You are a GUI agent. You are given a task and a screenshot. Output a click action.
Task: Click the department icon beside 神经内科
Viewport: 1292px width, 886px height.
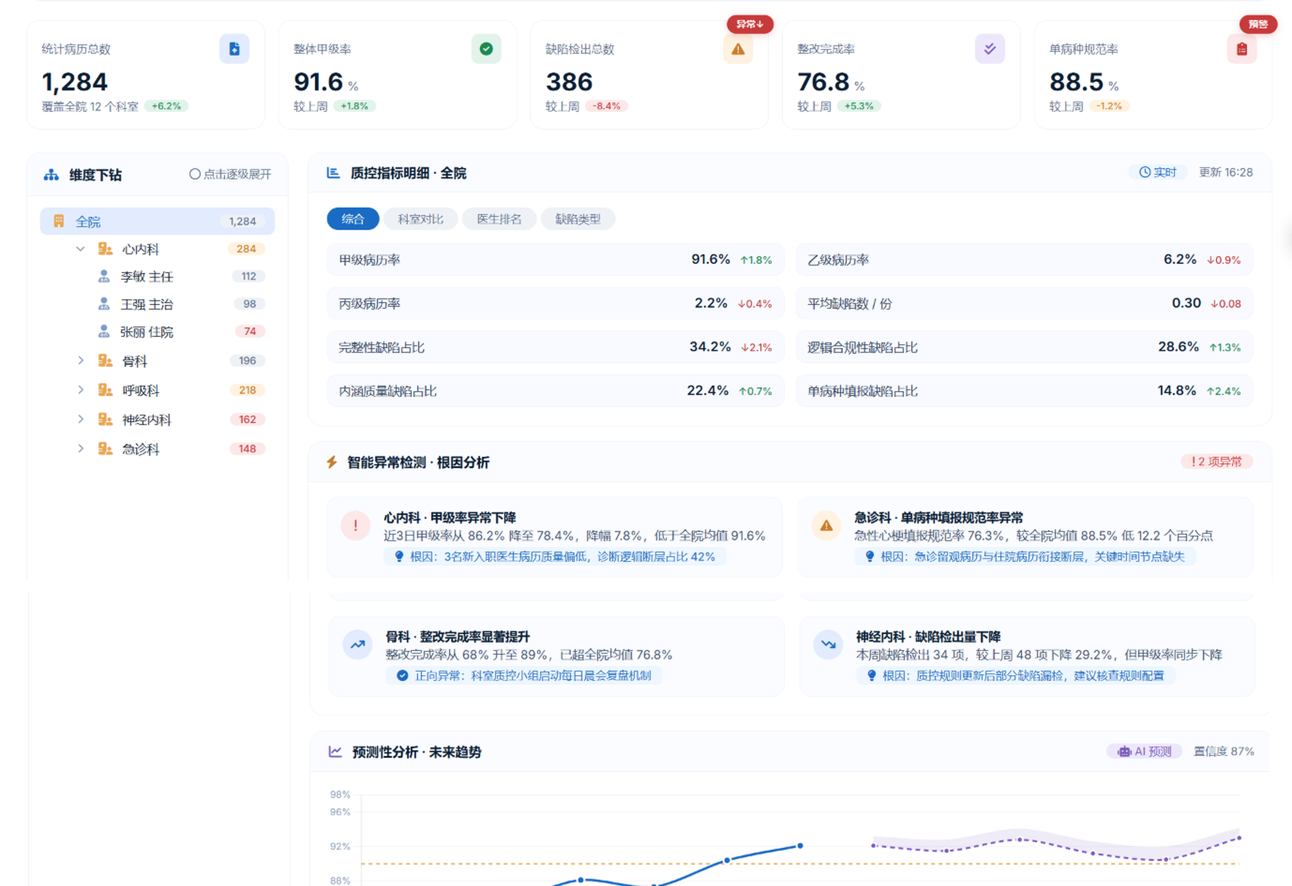[105, 420]
